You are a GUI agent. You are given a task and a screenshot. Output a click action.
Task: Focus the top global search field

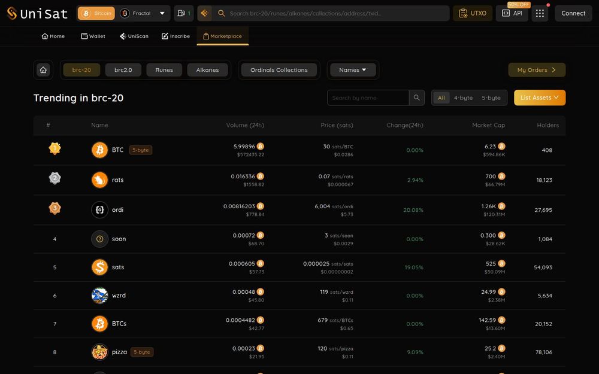pos(331,13)
